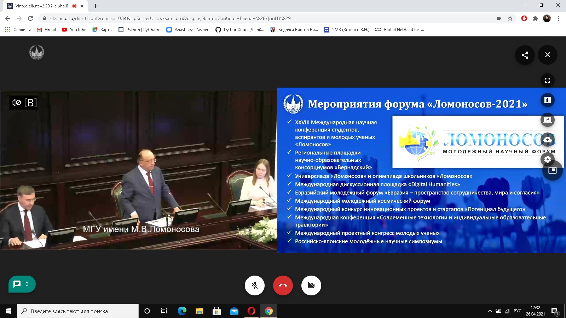Screen dimensions: 566x318
Task: Open Task View on taskbar
Action: pyautogui.click(x=164, y=311)
